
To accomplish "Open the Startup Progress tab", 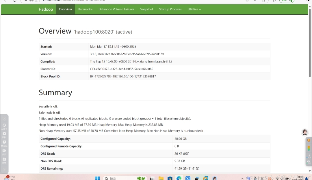I will tap(170, 9).
